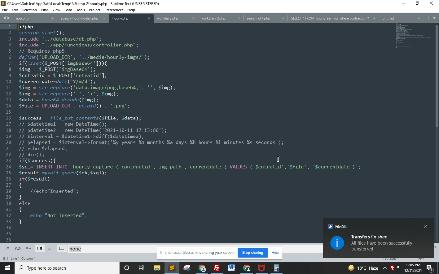This screenshot has height=274, width=439.
Task: Click the Stop sharing button
Action: pyautogui.click(x=253, y=253)
